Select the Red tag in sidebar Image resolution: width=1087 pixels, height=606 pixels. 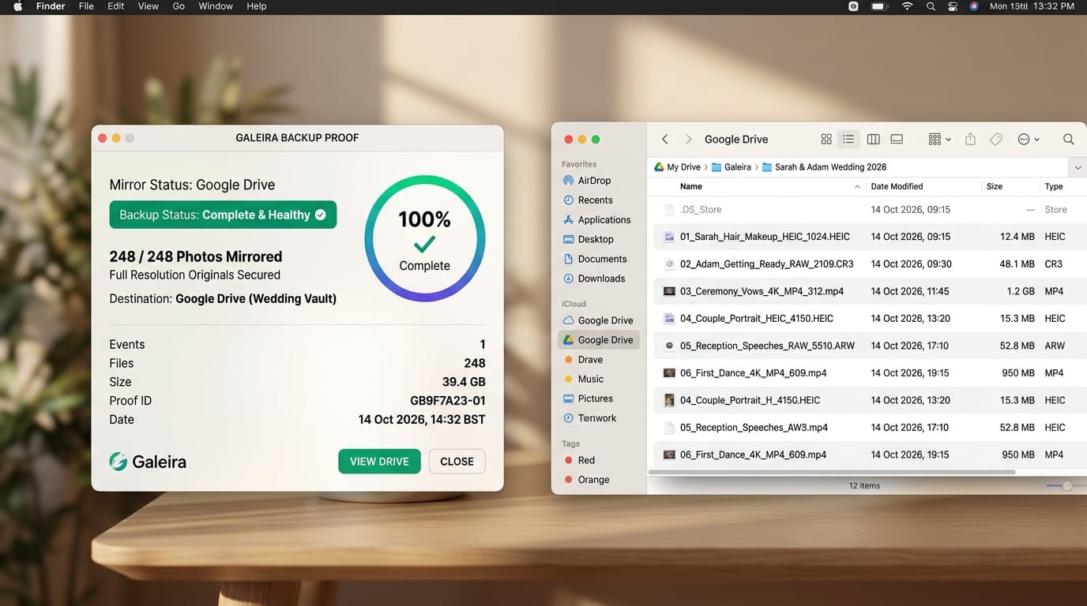[x=580, y=460]
